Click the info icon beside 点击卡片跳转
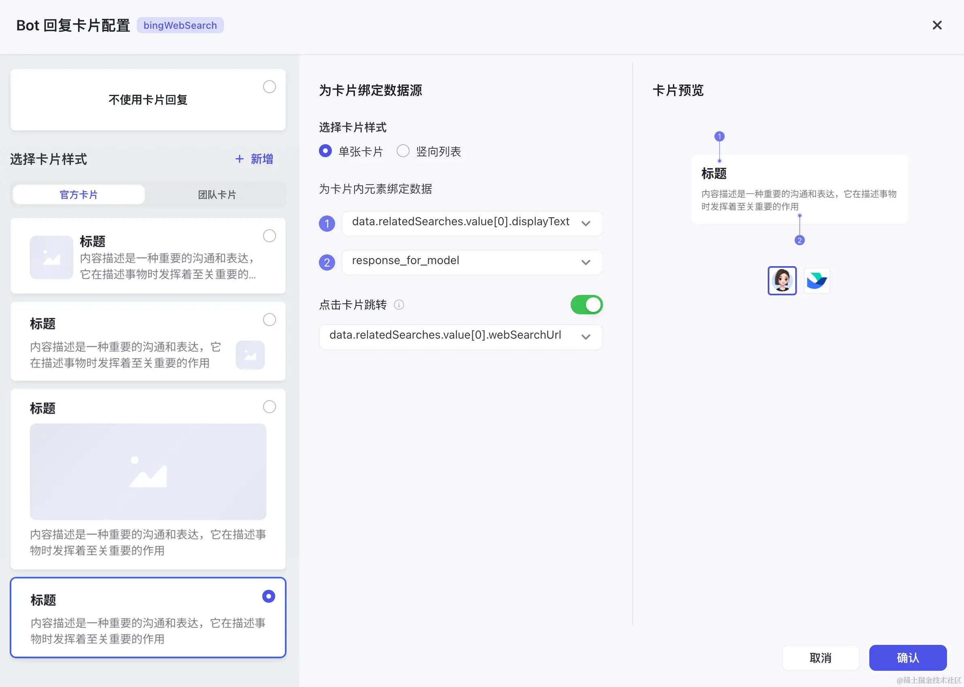 (399, 305)
